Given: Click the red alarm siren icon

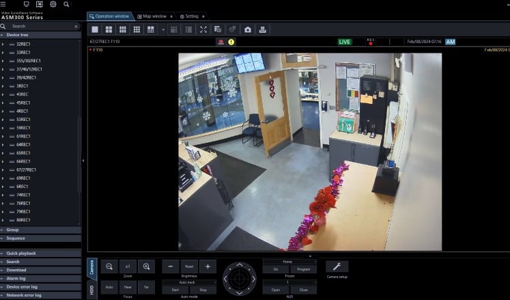Looking at the screenshot, I should coord(221,42).
